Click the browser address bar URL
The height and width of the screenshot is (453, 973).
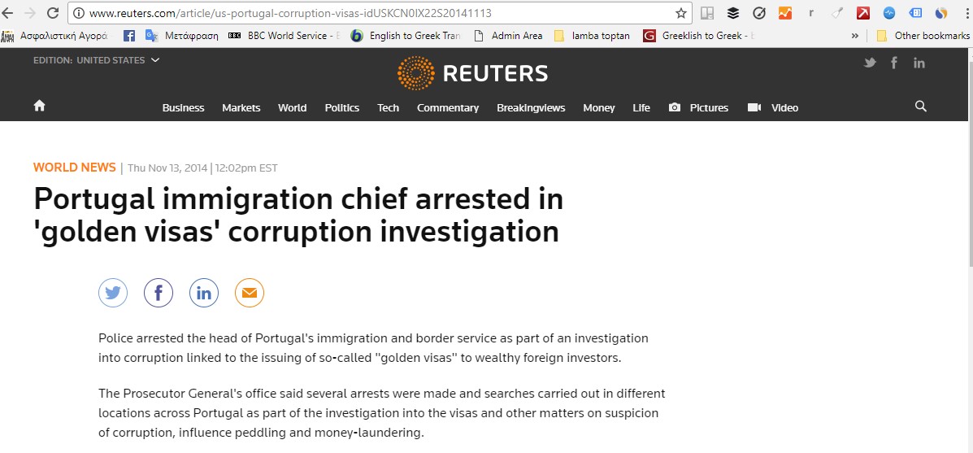(290, 13)
